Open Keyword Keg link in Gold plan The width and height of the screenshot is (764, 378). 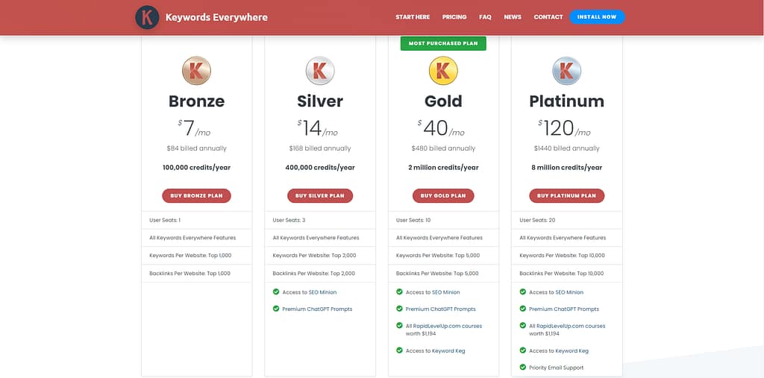[448, 350]
